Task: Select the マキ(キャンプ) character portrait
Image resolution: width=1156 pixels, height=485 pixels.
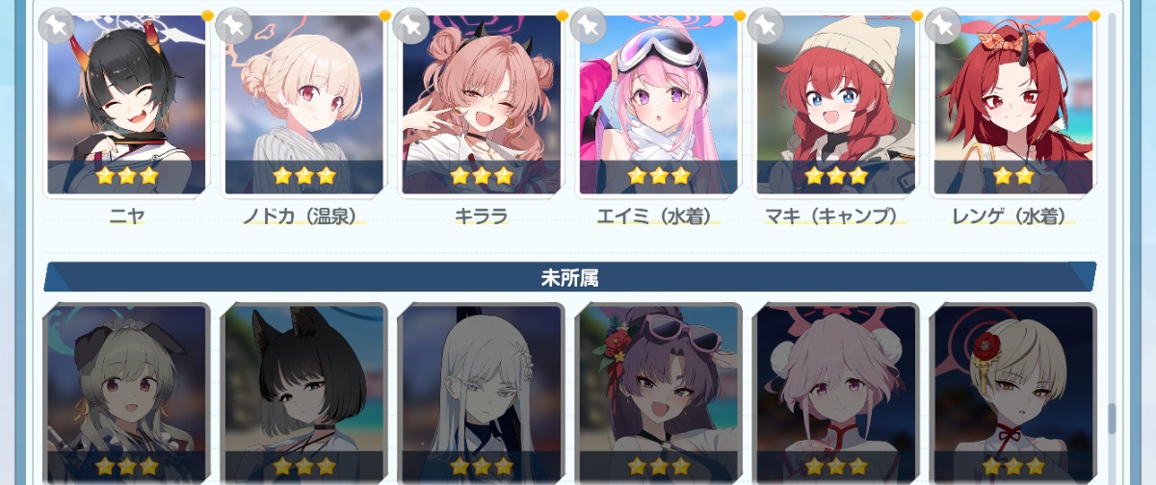Action: (x=836, y=104)
